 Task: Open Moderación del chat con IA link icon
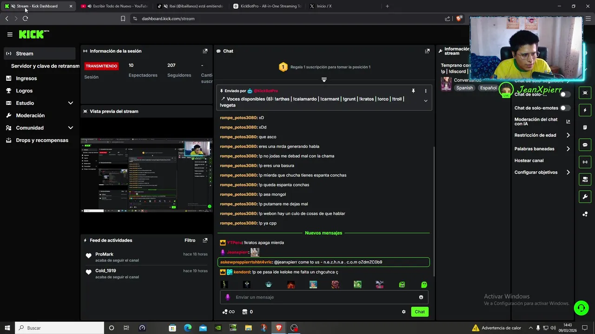pos(568,122)
